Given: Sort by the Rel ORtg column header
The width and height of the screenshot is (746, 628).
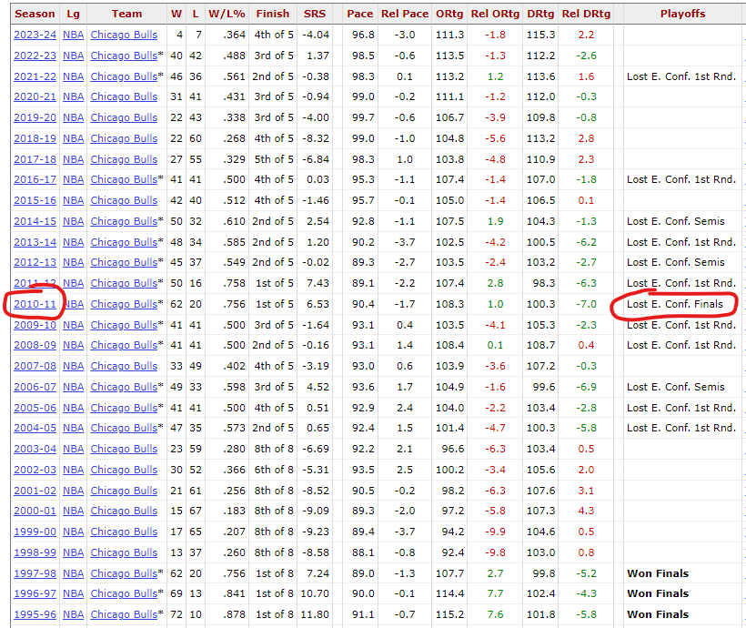Looking at the screenshot, I should tap(495, 14).
